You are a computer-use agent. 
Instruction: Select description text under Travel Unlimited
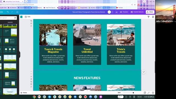(x=87, y=59)
